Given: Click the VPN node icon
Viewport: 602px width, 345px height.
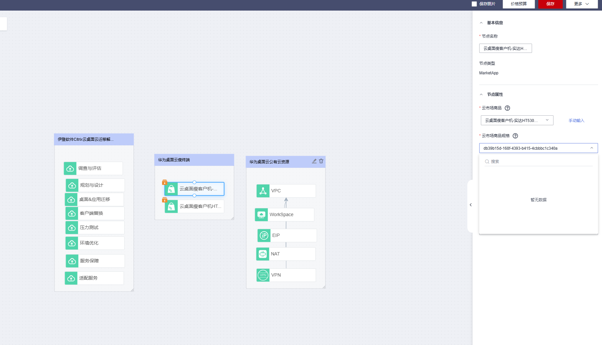Looking at the screenshot, I should (263, 275).
